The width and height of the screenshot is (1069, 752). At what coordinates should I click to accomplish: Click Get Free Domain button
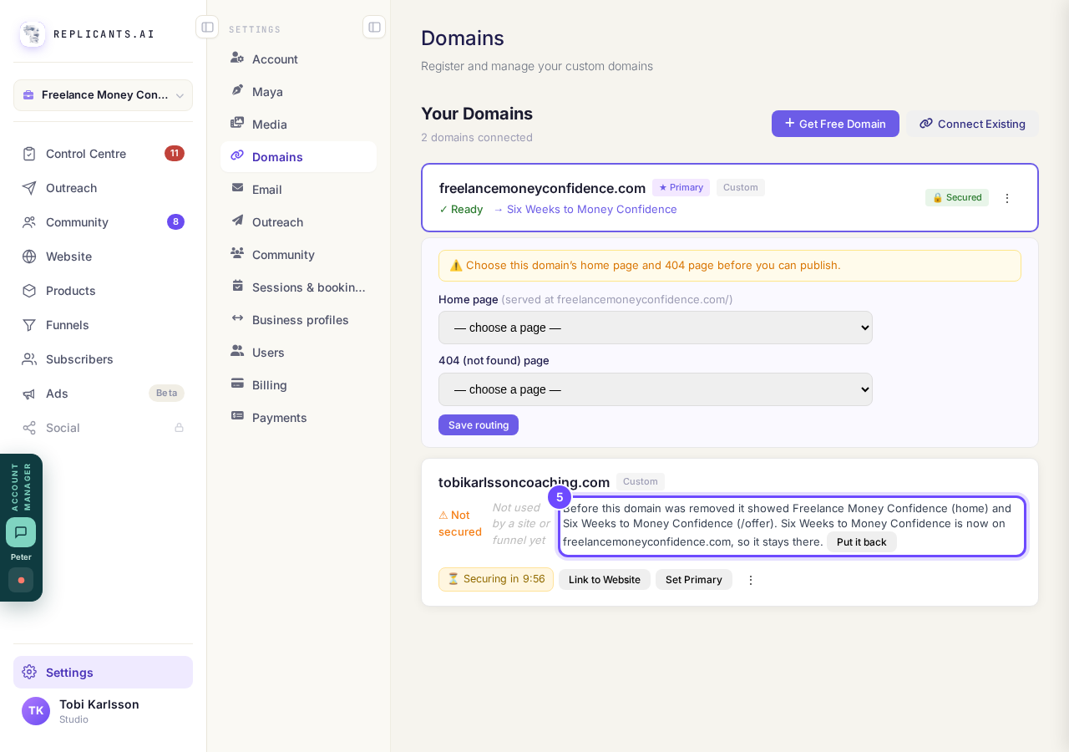tap(835, 124)
